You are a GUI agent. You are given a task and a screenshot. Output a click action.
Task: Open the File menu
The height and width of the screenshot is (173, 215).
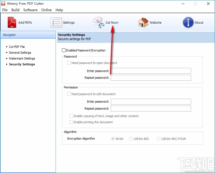[x=5, y=10]
